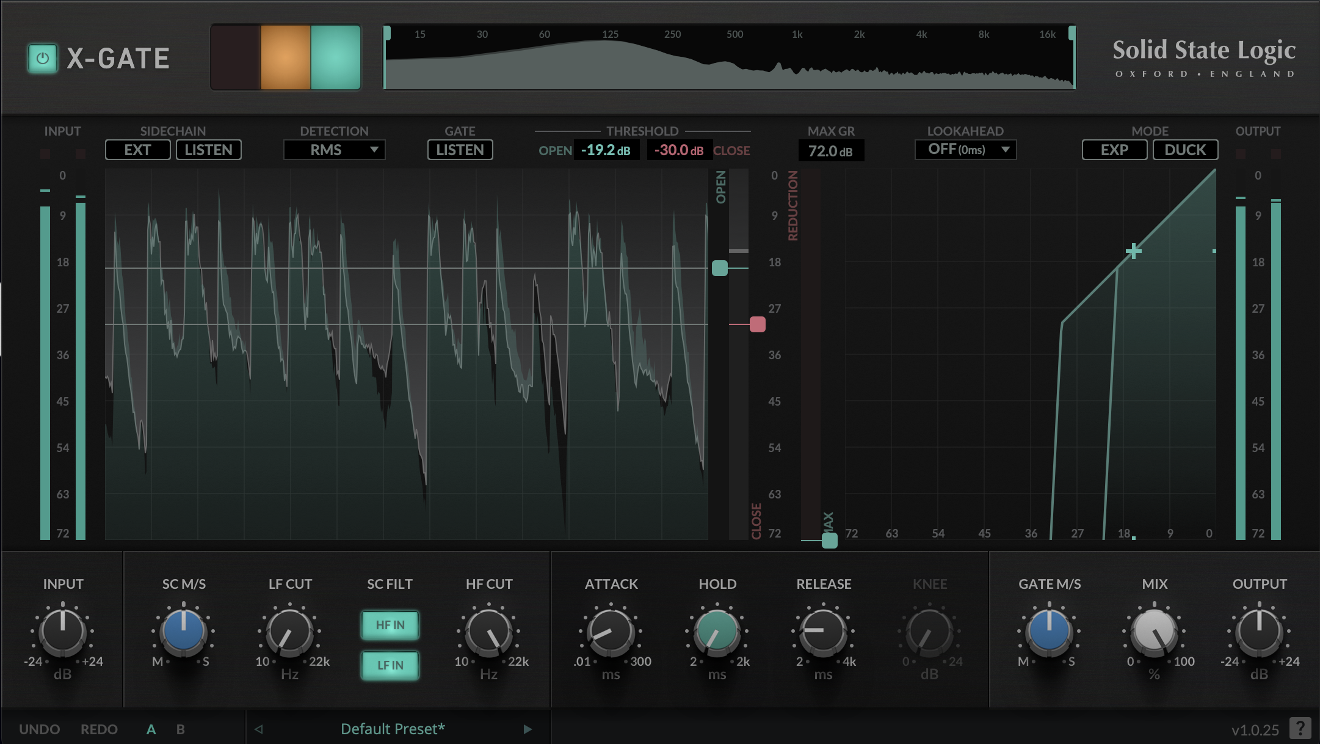Open the RMS detection dropdown

[x=334, y=150]
